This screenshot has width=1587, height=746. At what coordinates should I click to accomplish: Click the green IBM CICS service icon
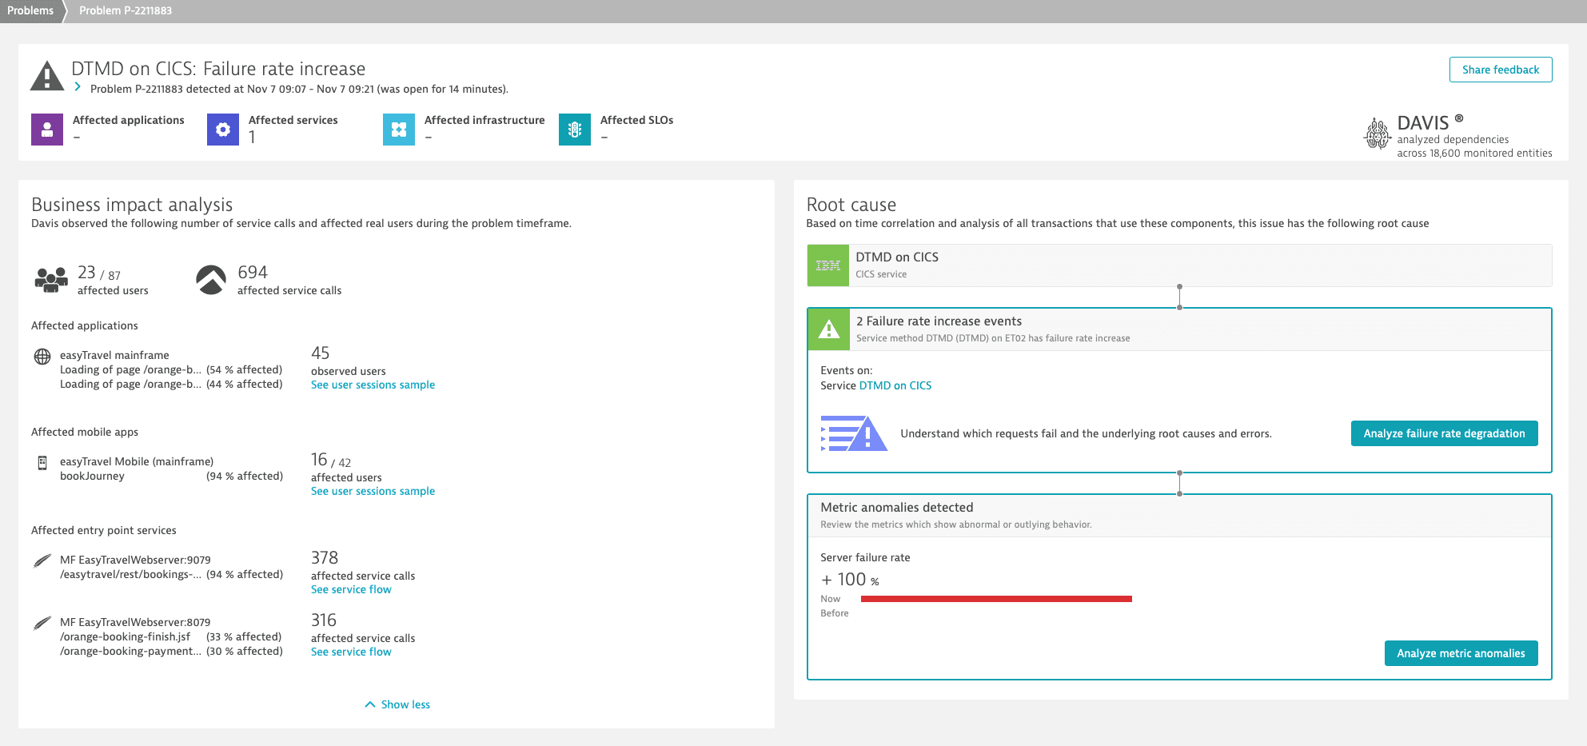(x=828, y=265)
